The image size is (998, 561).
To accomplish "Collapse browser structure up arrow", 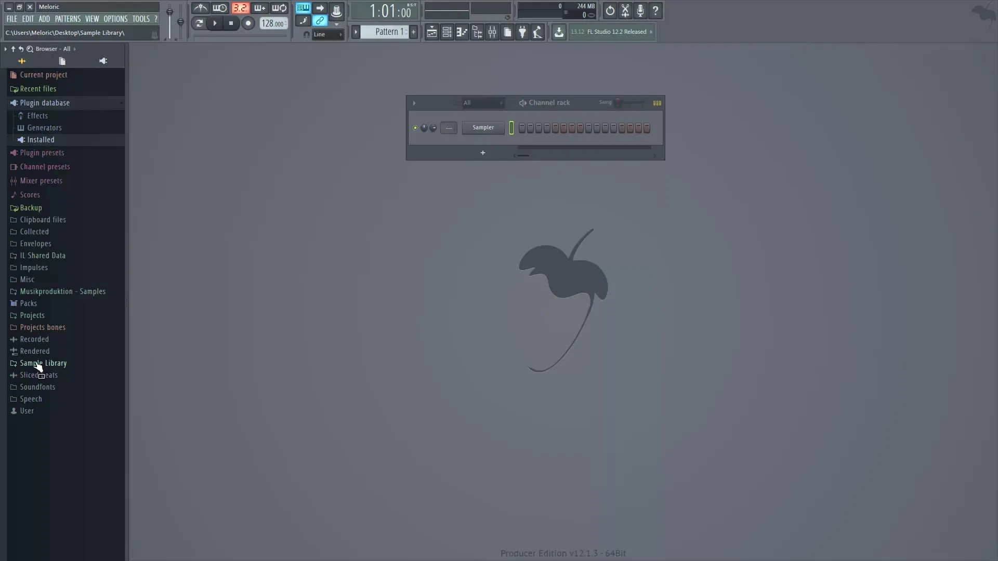I will (13, 49).
